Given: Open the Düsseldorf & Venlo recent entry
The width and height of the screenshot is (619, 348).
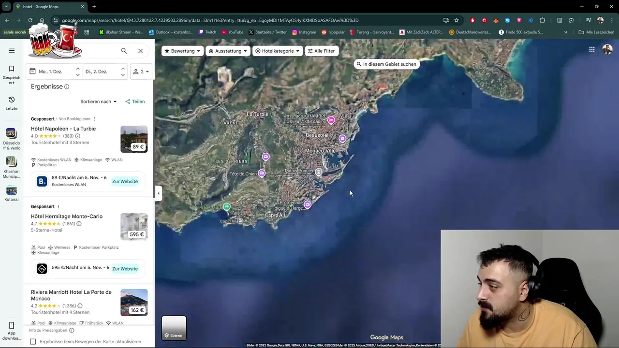Looking at the screenshot, I should click(12, 139).
